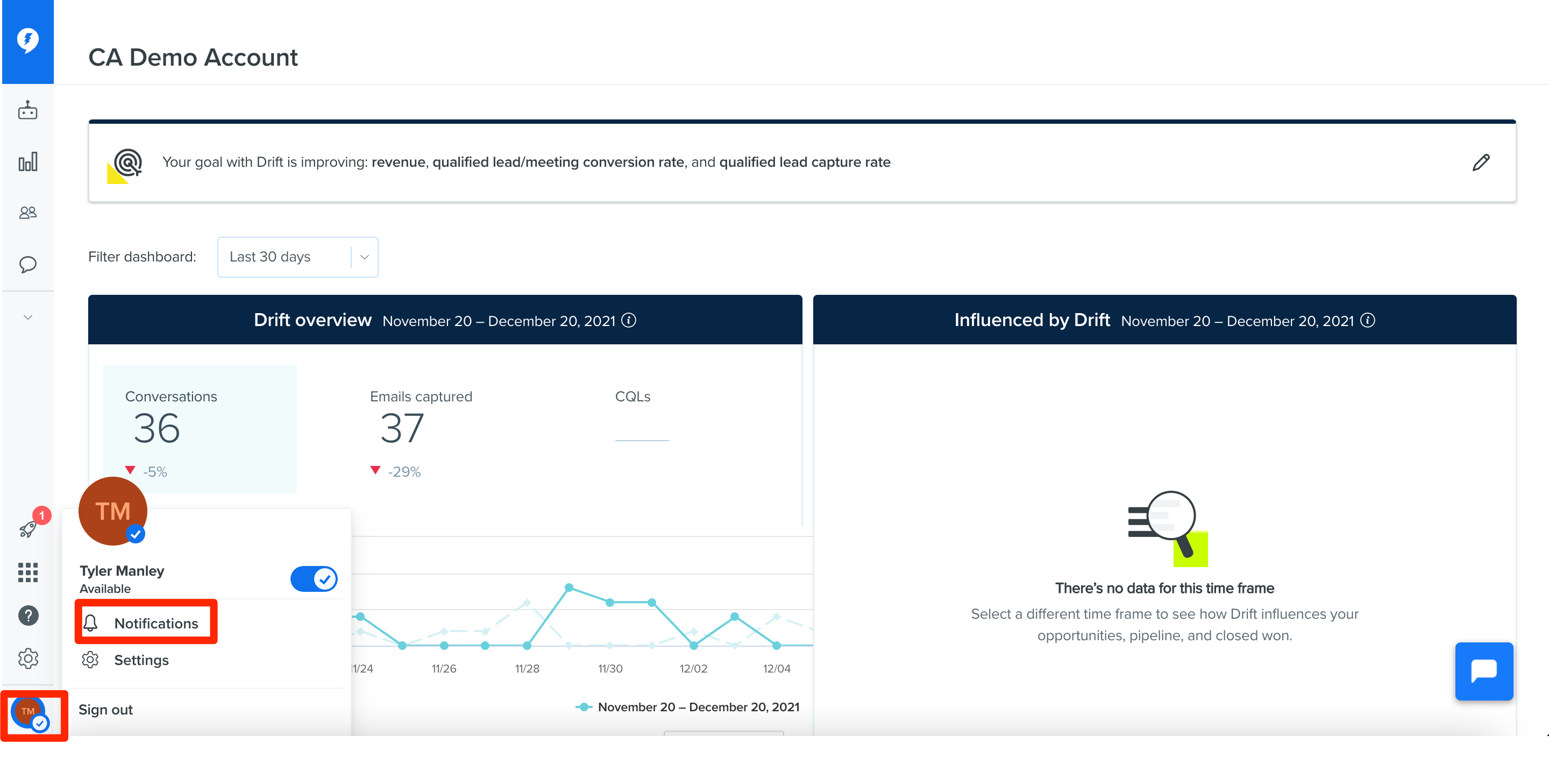Toggle the November 20 – December 20 legend entry

[x=687, y=707]
